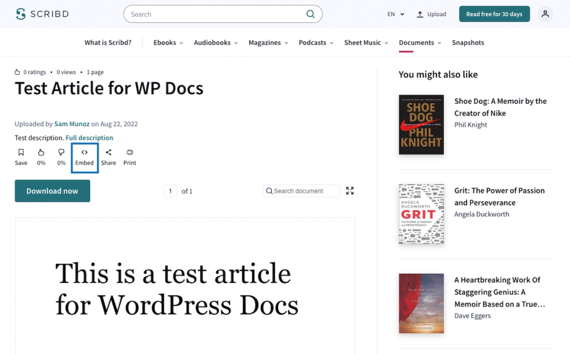This screenshot has height=354, width=570.
Task: Enter fullscreen mode for the document viewer
Action: pos(350,190)
